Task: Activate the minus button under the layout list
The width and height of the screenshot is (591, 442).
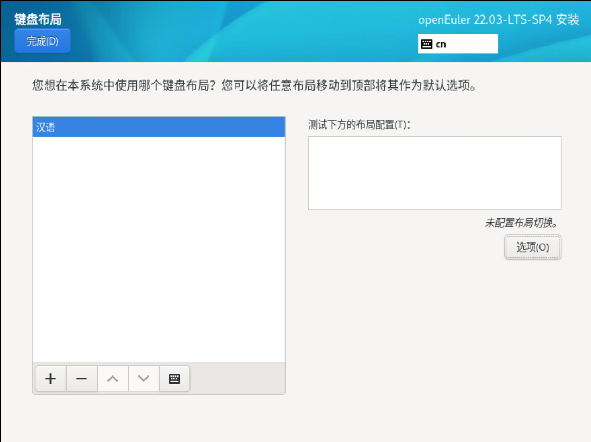Action: 81,378
